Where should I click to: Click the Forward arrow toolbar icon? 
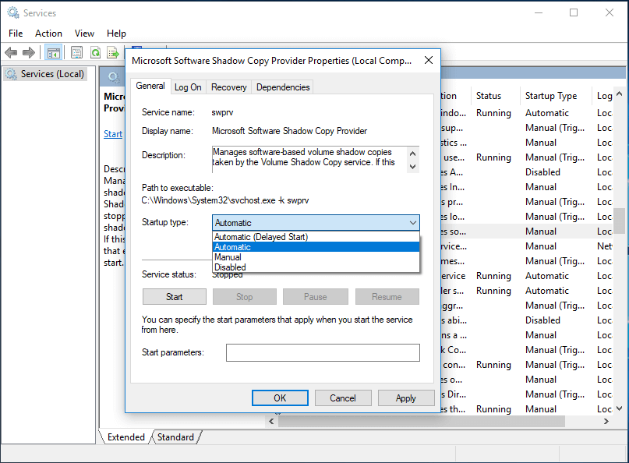tap(29, 52)
